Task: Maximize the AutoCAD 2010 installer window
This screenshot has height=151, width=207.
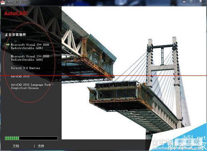Action: pyautogui.click(x=191, y=2)
